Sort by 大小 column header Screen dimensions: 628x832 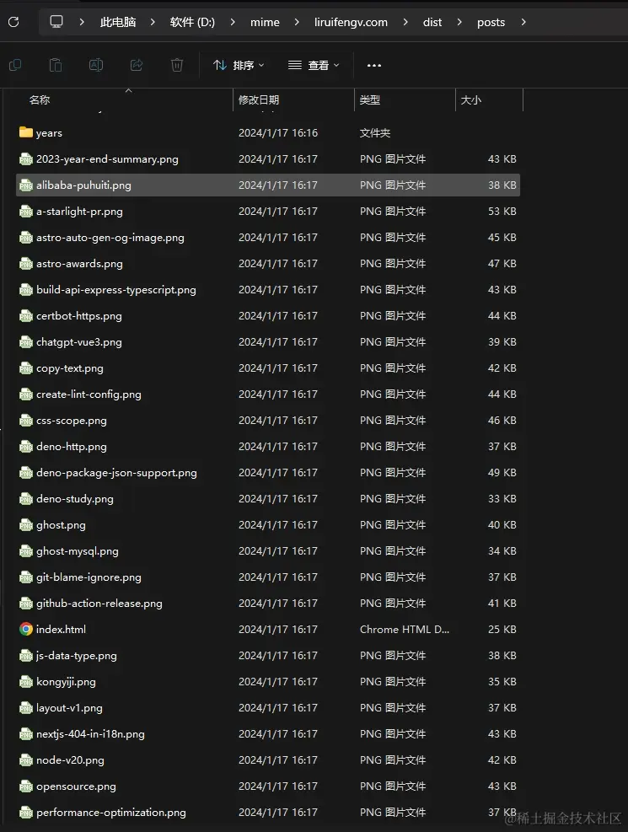click(471, 99)
